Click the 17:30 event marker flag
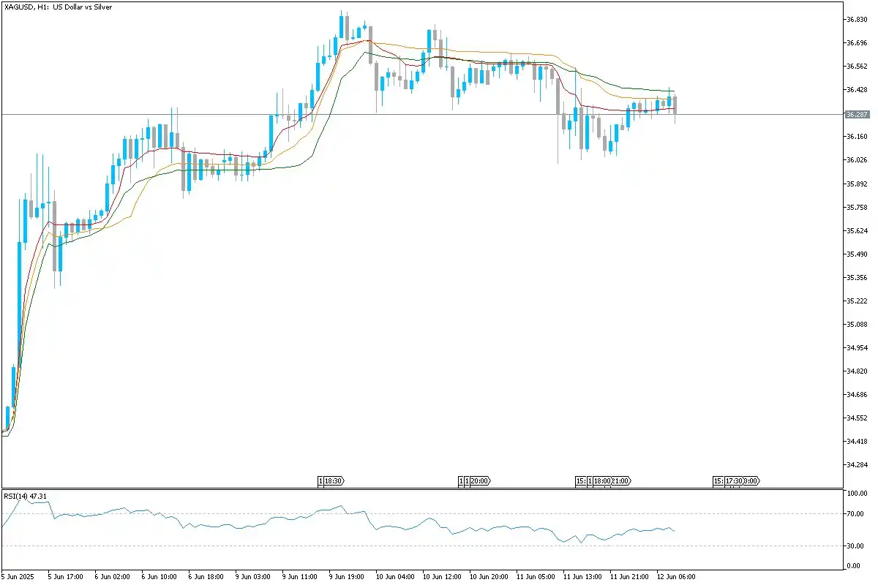The width and height of the screenshot is (878, 585). point(734,481)
